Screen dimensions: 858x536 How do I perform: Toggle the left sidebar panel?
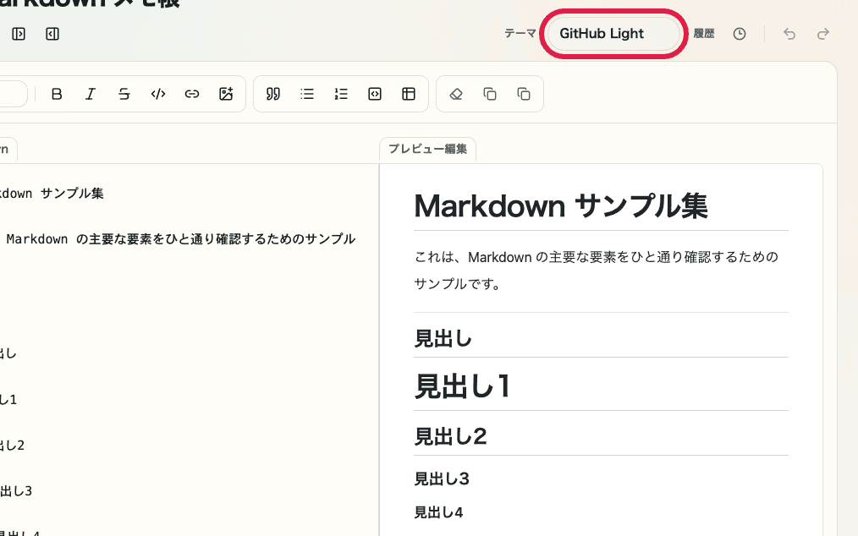19,34
